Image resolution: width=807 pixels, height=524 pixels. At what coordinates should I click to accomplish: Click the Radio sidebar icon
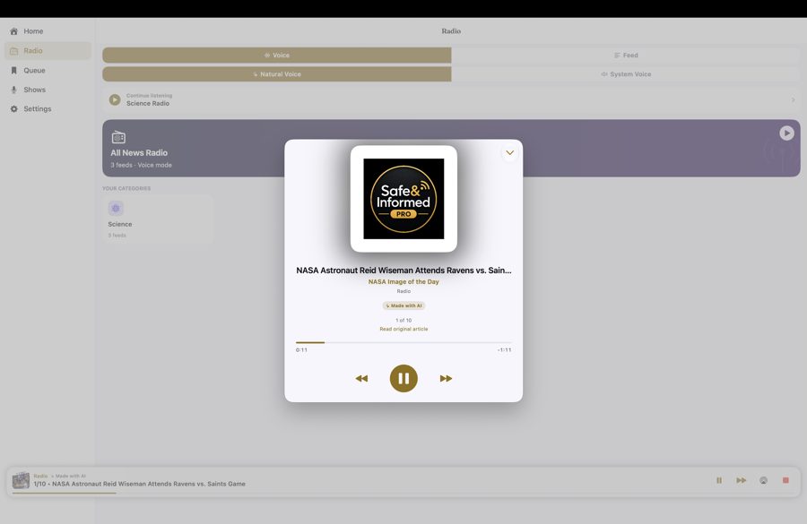point(13,51)
